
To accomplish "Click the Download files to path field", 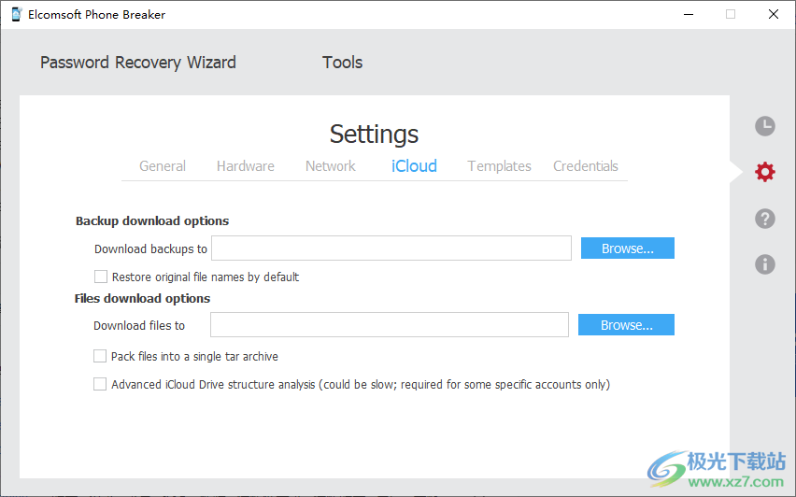I will pyautogui.click(x=390, y=325).
